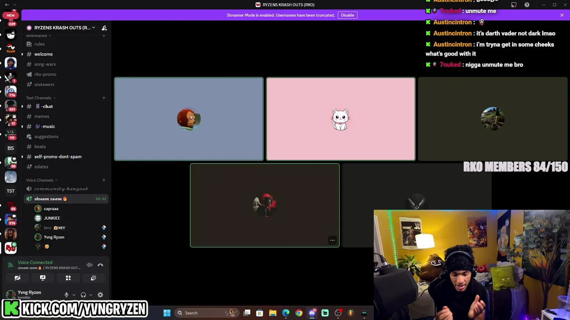Open the beats channel
This screenshot has height=320, width=570.
[66, 147]
